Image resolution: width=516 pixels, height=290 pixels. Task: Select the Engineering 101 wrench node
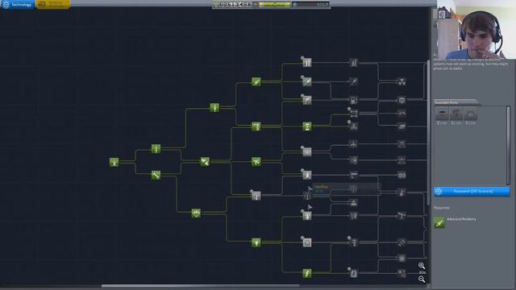(156, 176)
